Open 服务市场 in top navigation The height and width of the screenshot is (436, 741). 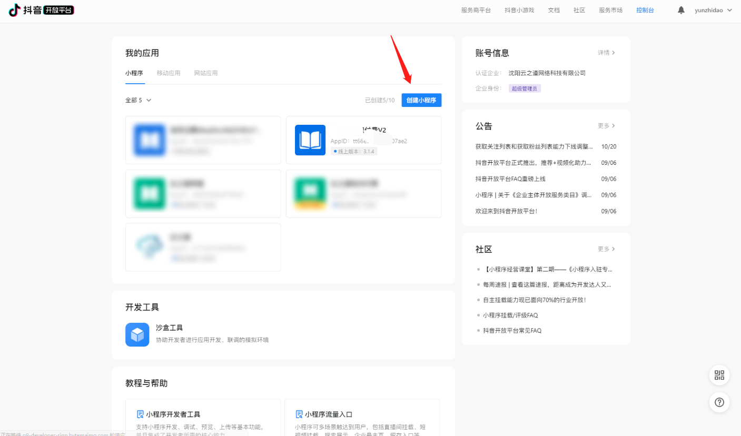(610, 10)
